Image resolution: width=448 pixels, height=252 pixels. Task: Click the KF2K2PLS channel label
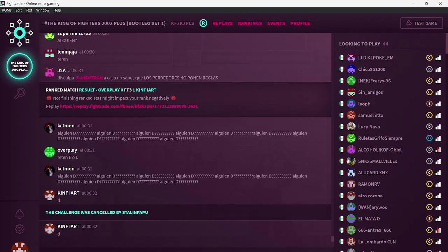click(182, 23)
